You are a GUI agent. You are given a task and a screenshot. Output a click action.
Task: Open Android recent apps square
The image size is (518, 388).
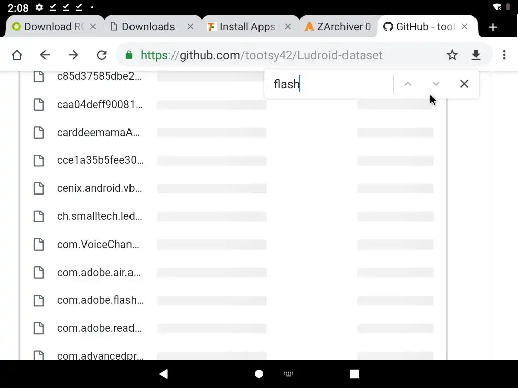(354, 374)
